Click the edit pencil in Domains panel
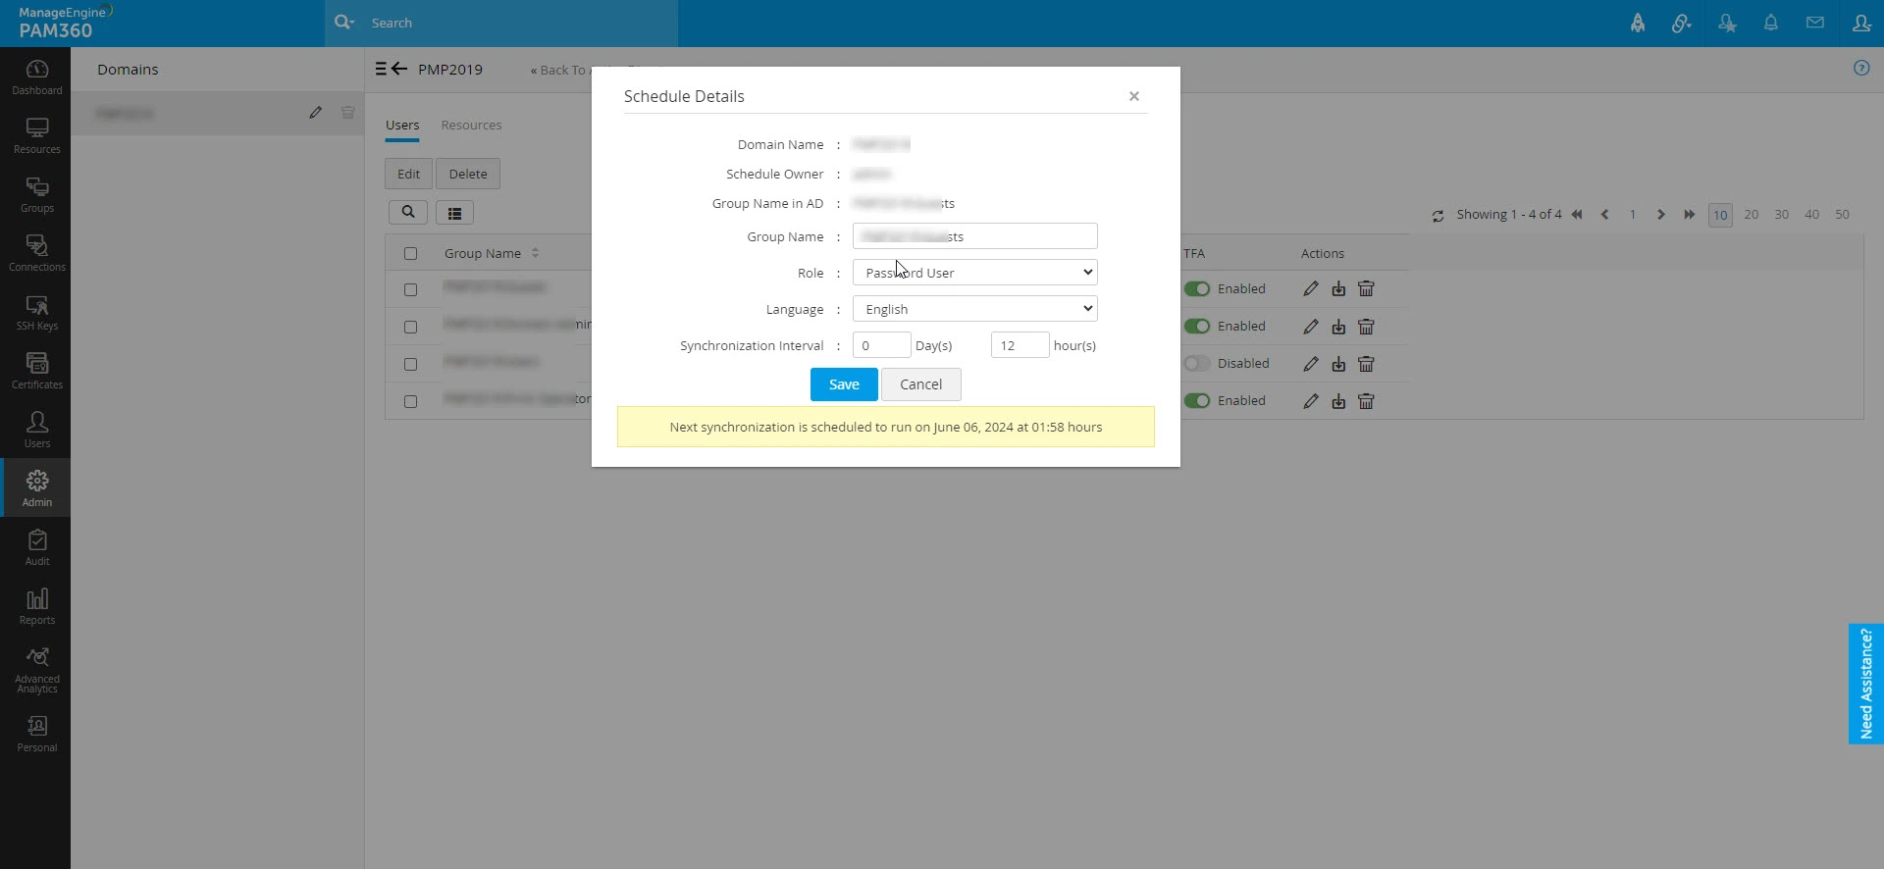The image size is (1884, 869). [315, 113]
